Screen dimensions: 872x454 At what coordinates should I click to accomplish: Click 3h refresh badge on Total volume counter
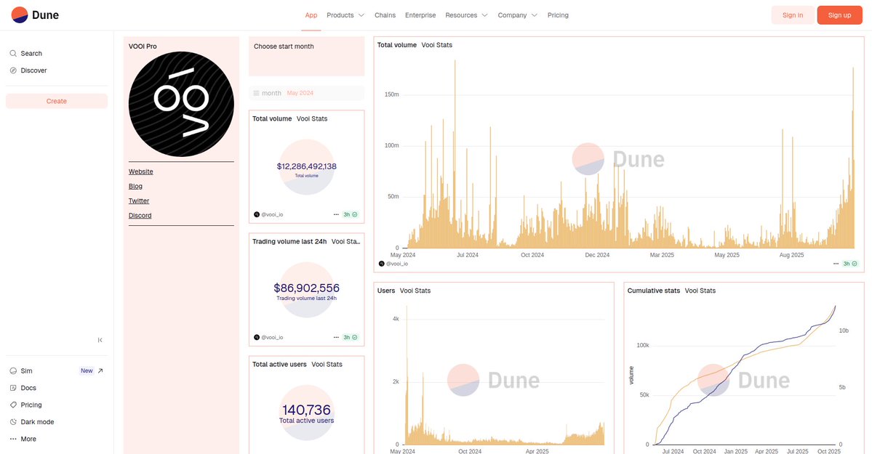[350, 214]
